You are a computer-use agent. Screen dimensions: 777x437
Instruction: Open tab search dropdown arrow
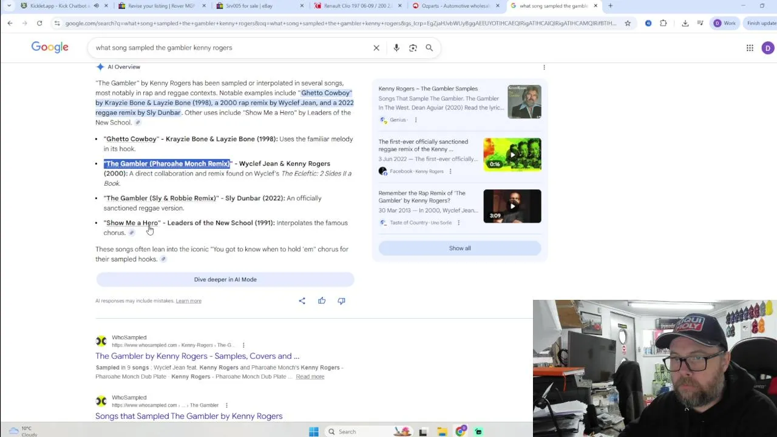[x=8, y=6]
